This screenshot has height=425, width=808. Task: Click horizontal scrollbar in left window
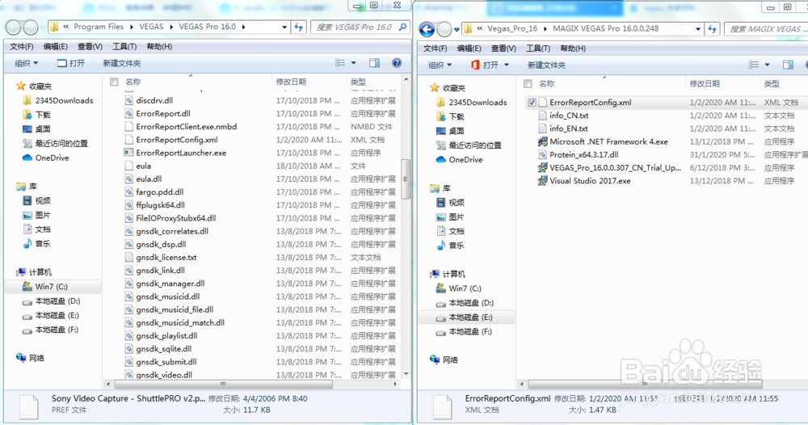click(223, 384)
